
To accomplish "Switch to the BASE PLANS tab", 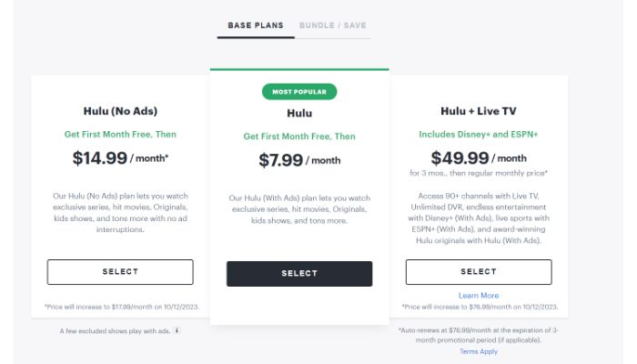I will pos(256,25).
